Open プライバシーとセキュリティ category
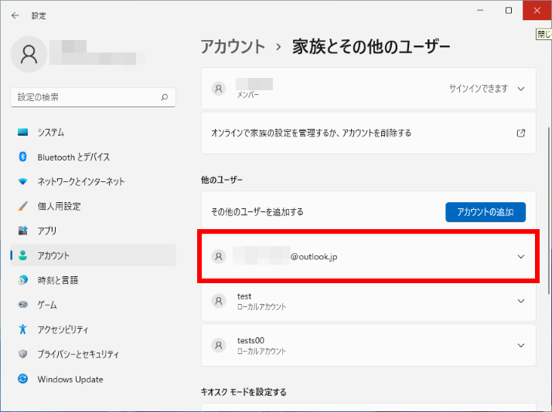The height and width of the screenshot is (412, 552). tap(94, 353)
